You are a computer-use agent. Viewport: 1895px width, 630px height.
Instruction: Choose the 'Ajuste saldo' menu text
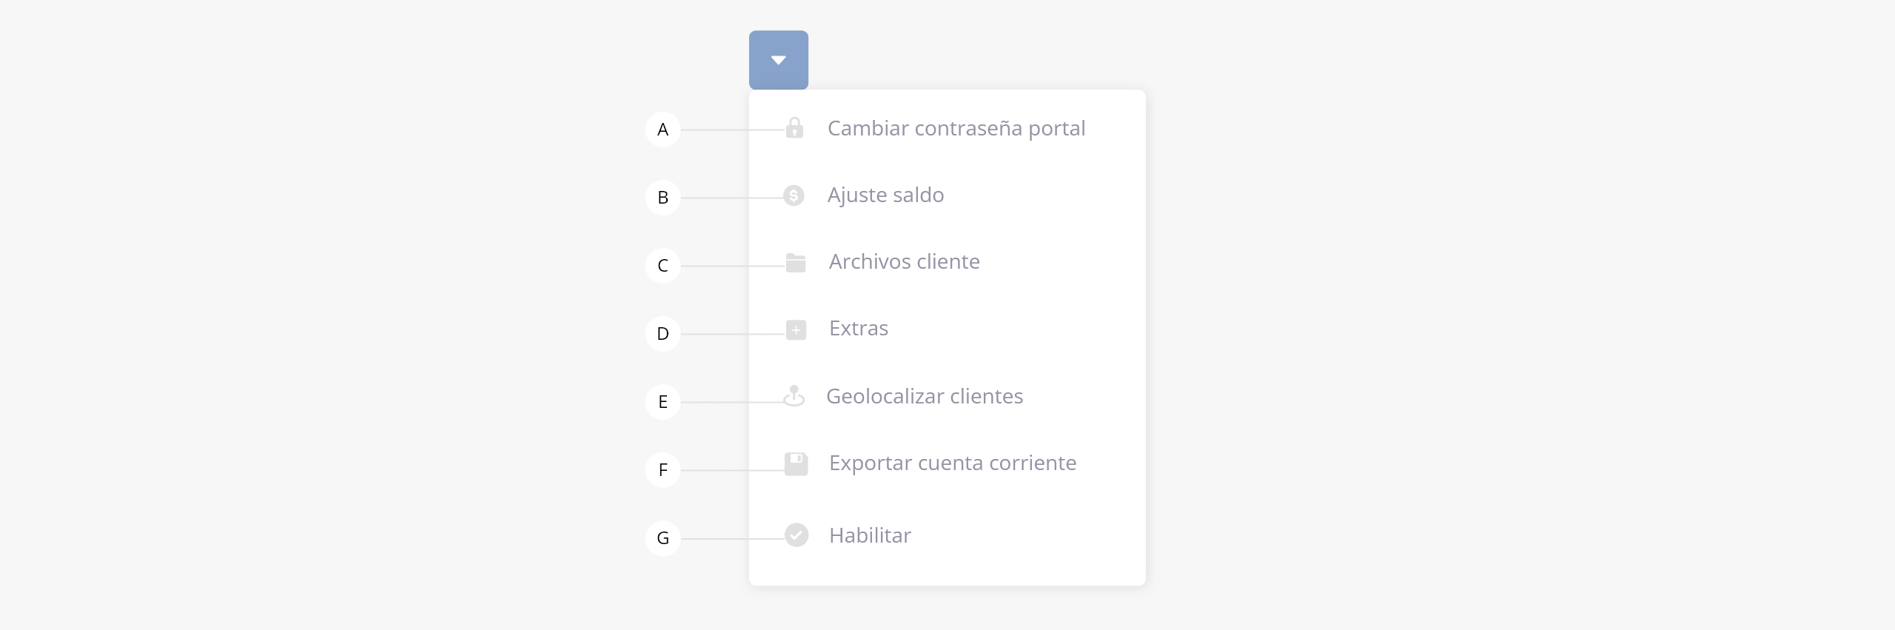886,195
